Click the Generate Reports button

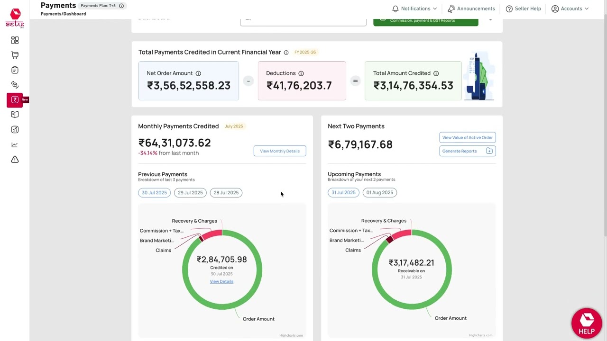tap(468, 151)
